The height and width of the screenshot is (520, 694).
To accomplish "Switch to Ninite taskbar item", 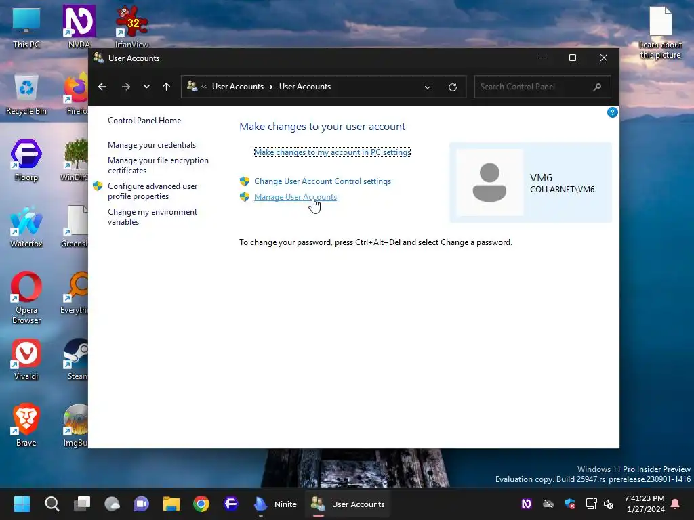I will (x=275, y=504).
